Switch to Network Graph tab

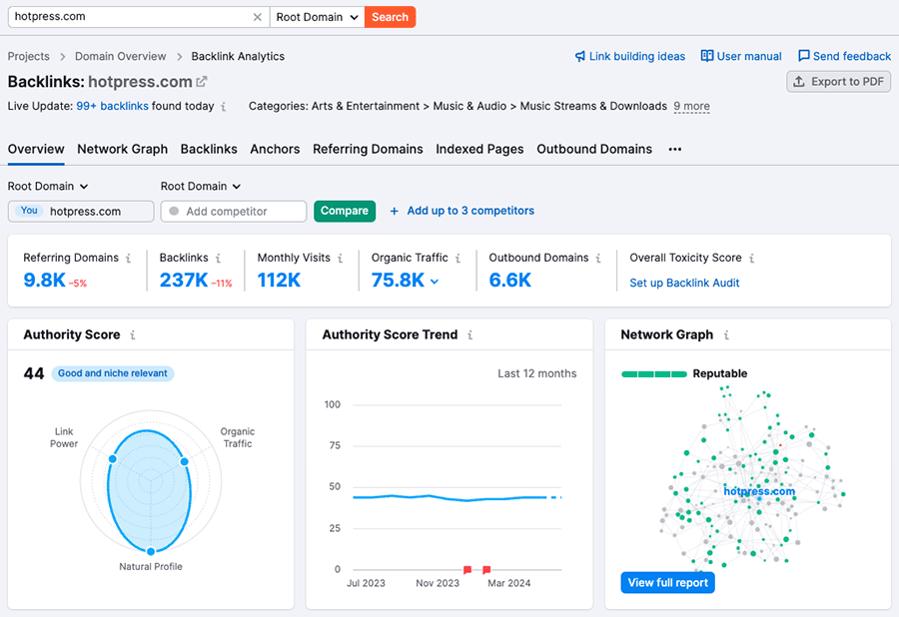coord(122,150)
